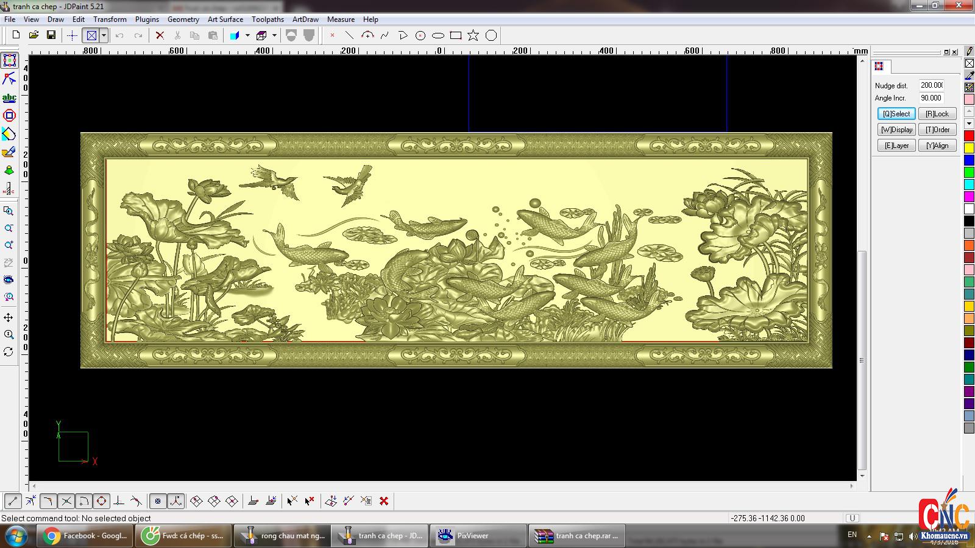
Task: Click the Nudge dist. input field
Action: tap(931, 85)
